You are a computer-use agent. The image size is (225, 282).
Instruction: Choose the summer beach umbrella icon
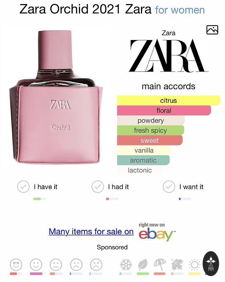tap(160, 265)
